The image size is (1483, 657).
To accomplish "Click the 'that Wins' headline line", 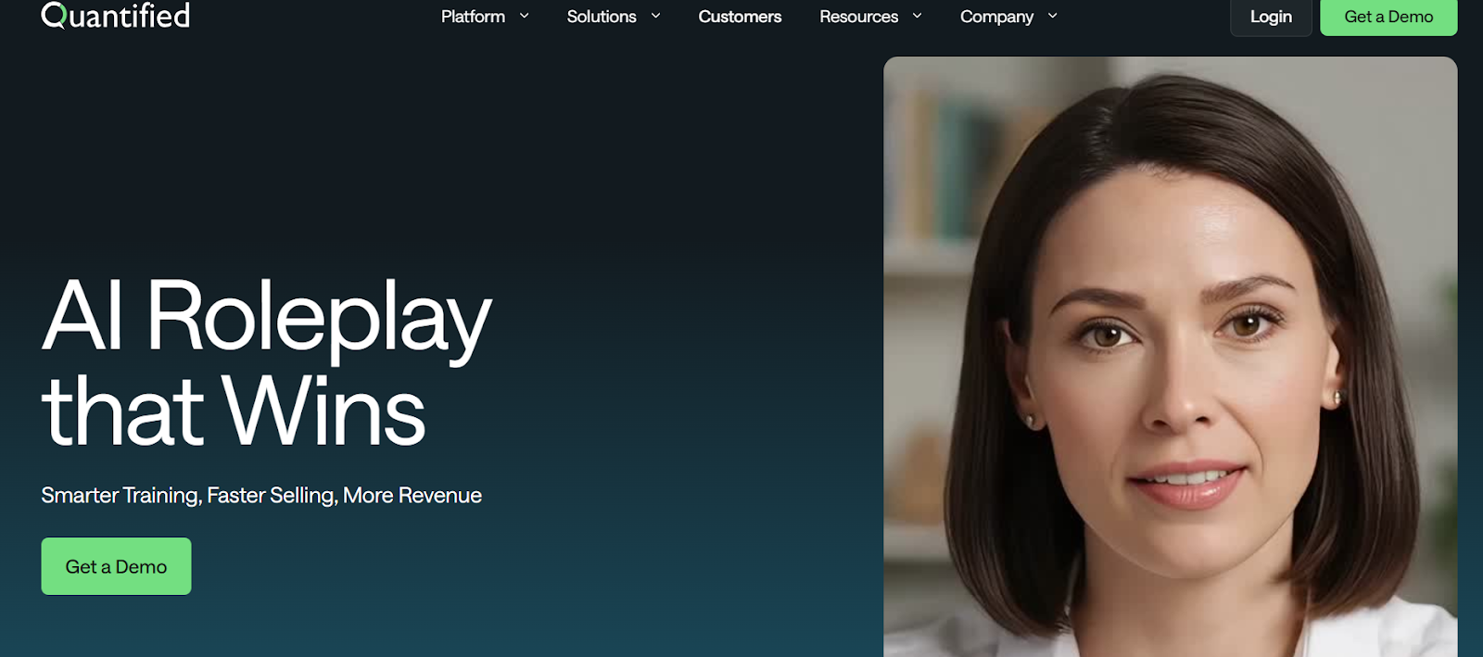I will tap(234, 411).
